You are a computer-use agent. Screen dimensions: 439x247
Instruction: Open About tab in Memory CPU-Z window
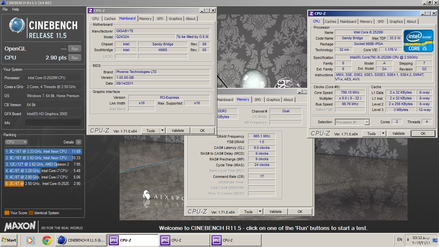point(288,100)
